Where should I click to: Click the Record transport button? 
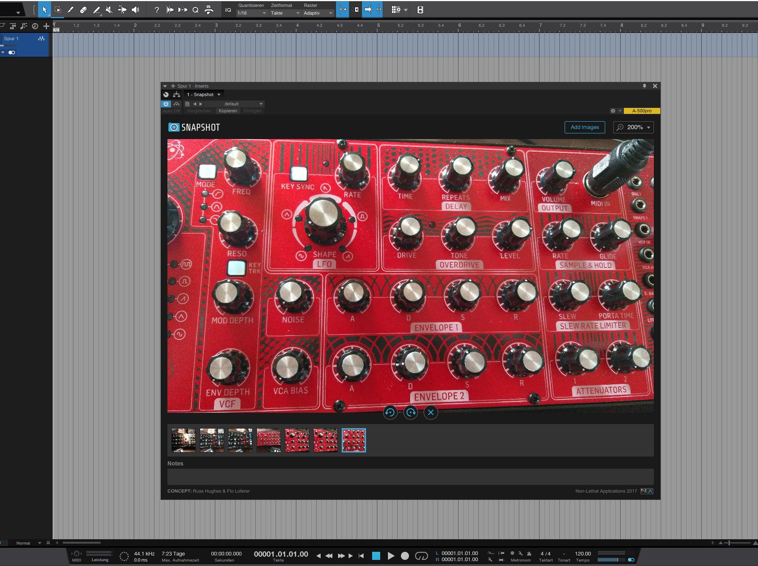click(405, 556)
